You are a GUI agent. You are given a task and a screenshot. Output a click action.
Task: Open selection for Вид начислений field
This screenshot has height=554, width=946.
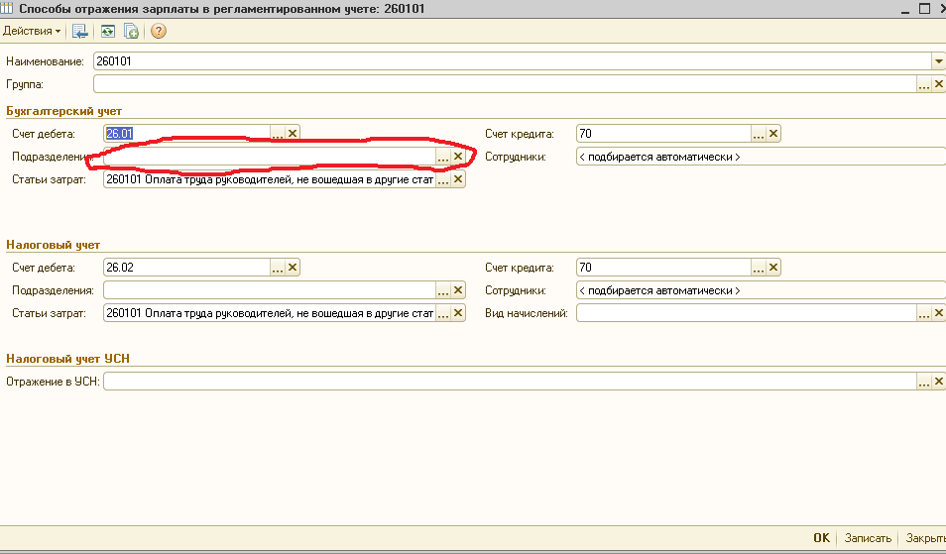click(923, 313)
